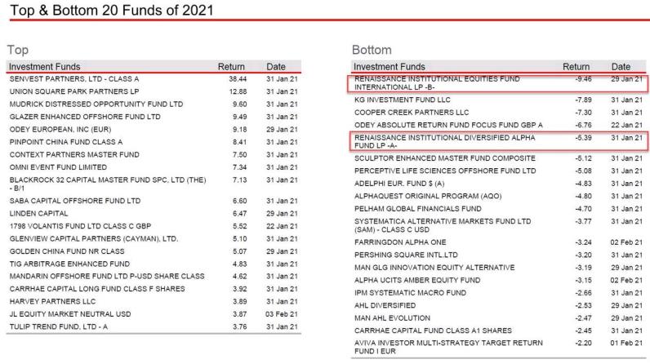This screenshot has height=364, width=650.
Task: Select 'GLAZER ENHANCED OFFSHORE FUND LTD'
Action: click(x=85, y=117)
